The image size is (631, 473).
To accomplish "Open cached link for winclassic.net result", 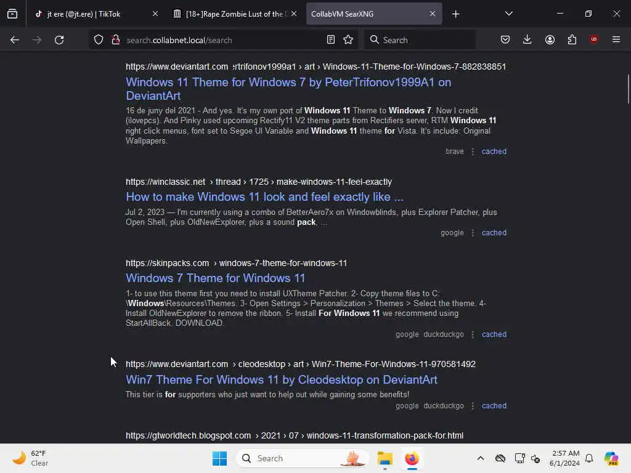I will tap(494, 232).
